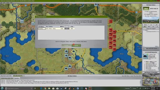Click Cancel in Unit Waypoint Inspector
This screenshot has height=90, width=160.
coord(76,45)
